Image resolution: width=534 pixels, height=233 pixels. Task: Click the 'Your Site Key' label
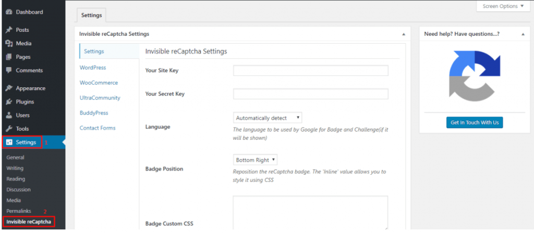[x=162, y=71]
